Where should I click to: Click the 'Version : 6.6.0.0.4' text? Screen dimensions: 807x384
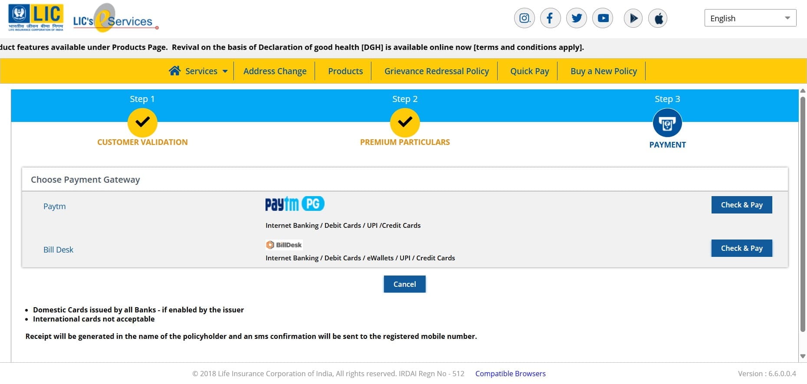coord(767,374)
